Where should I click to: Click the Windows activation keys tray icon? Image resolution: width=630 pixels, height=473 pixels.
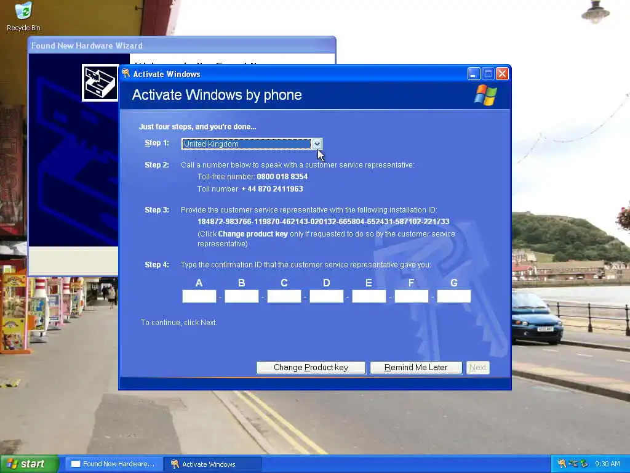(562, 464)
